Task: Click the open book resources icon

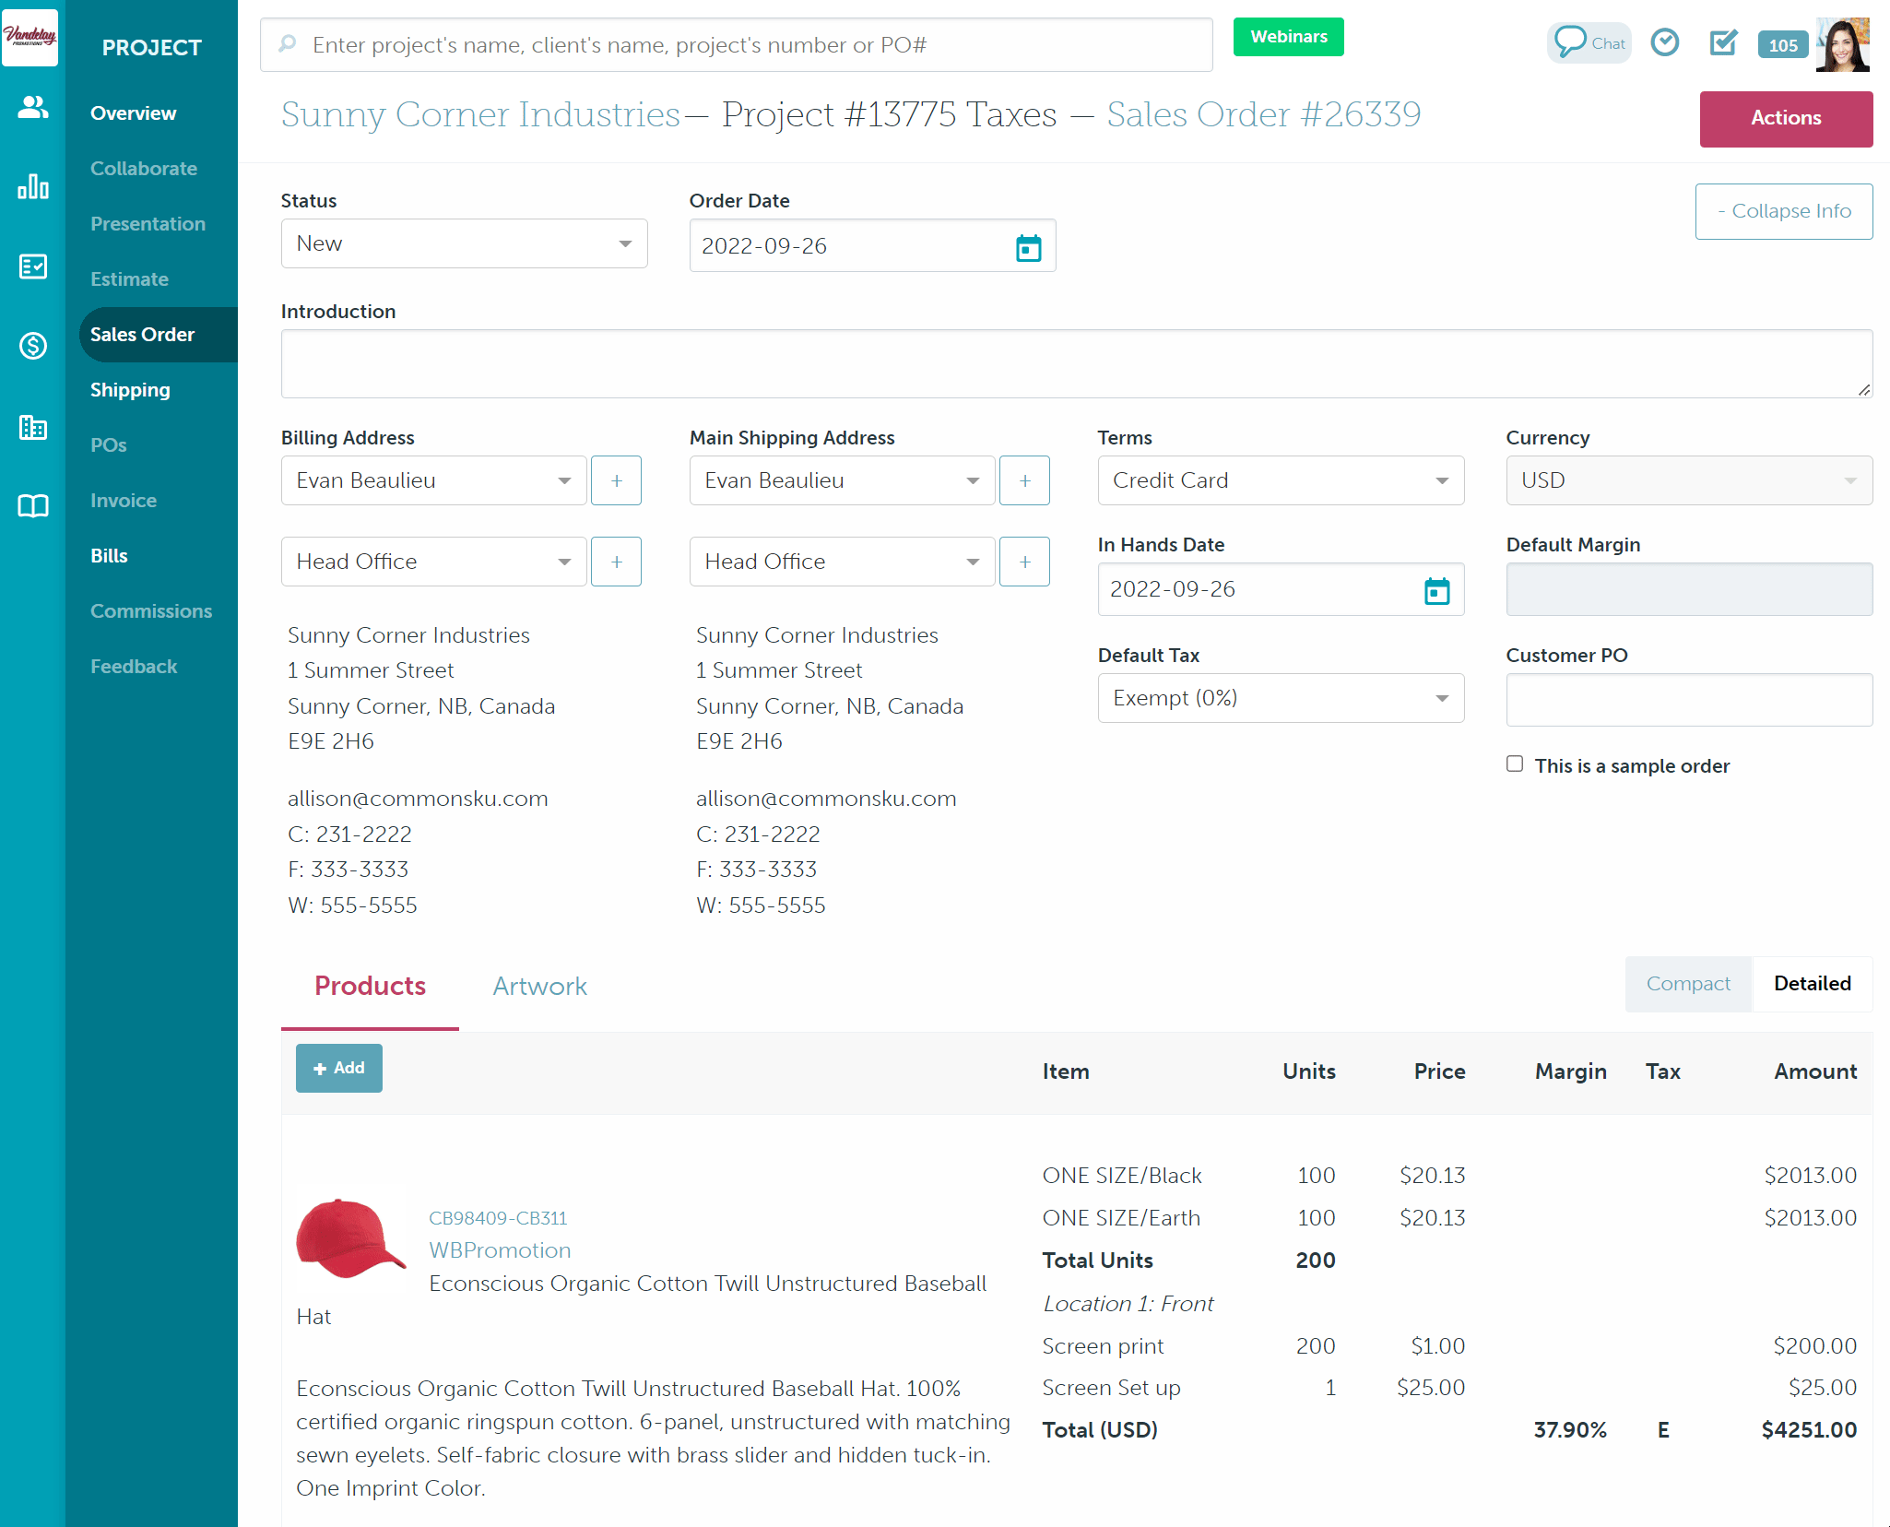Action: (x=33, y=506)
